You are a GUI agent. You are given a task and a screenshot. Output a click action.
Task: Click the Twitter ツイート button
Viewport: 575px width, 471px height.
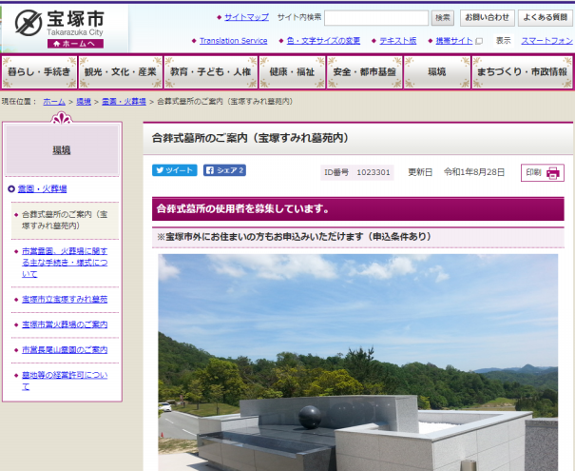(x=175, y=170)
